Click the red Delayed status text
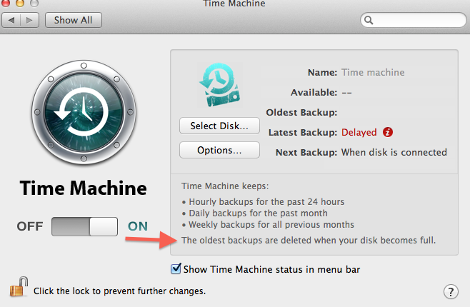Screen dimensions: 470x307 click(359, 132)
